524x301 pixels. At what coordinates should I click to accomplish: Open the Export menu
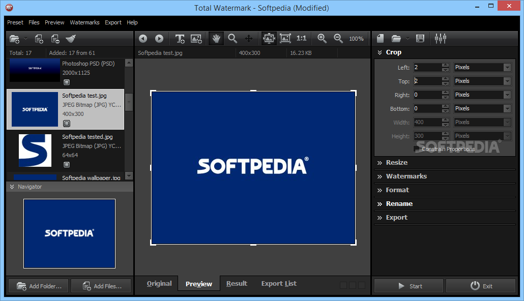(113, 22)
